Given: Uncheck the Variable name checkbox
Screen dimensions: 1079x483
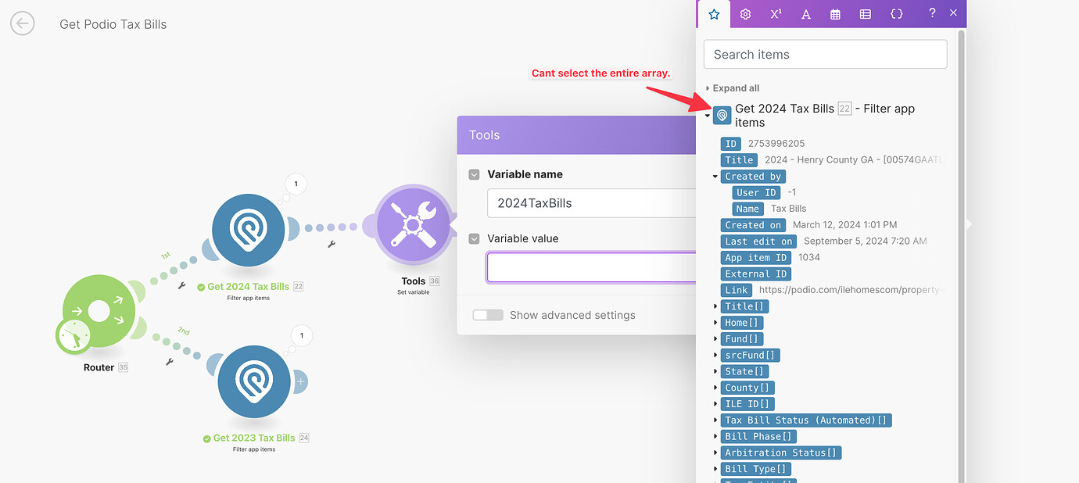Looking at the screenshot, I should point(474,174).
